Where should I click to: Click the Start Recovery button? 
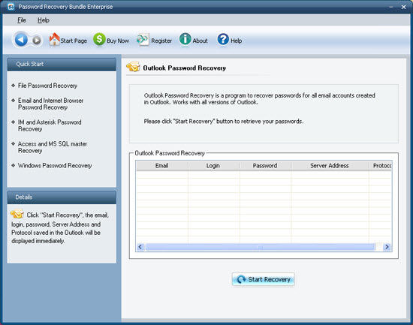tap(263, 279)
